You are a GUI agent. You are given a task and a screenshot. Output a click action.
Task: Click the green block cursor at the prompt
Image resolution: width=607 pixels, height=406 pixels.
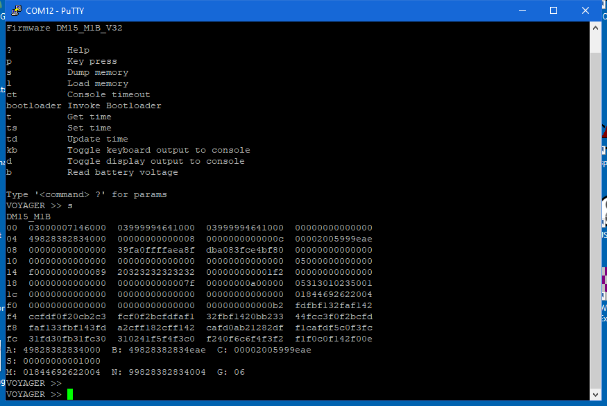pyautogui.click(x=69, y=394)
